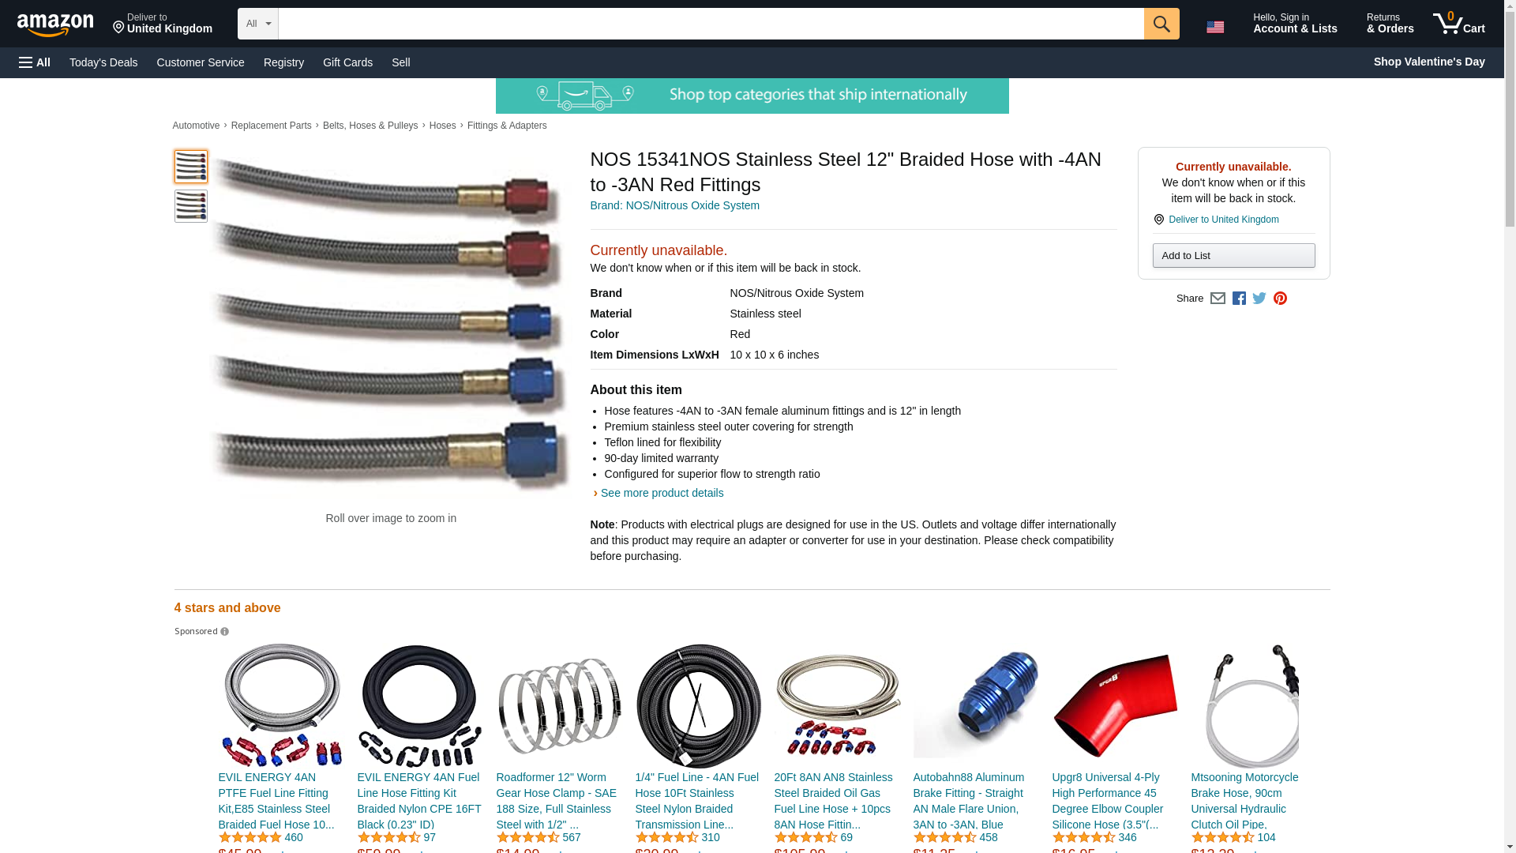Viewport: 1516px width, 853px height.
Task: Click the search magnifier Go button
Action: click(1161, 24)
